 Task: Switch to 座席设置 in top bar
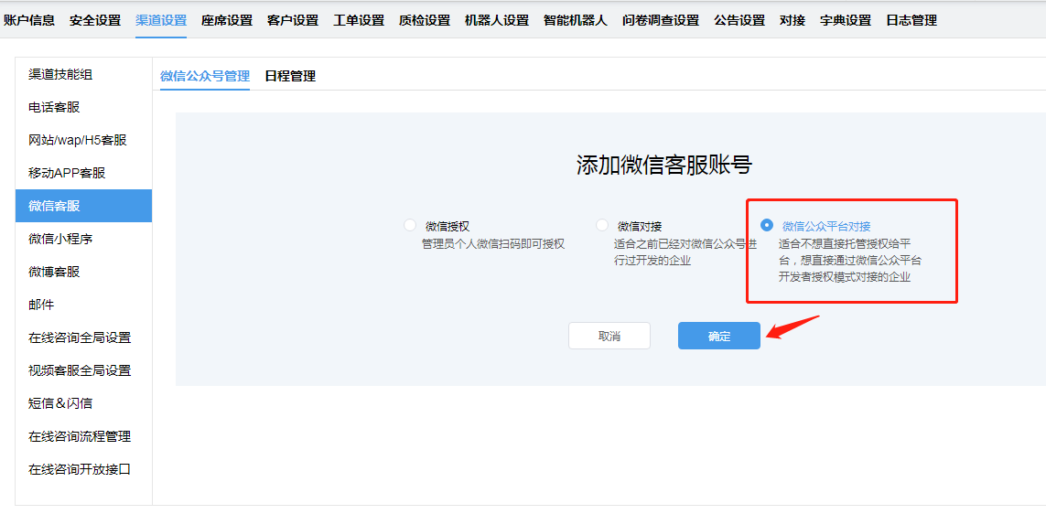point(227,21)
